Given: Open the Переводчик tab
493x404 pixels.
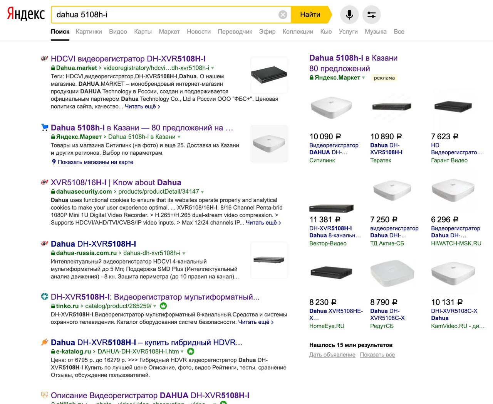Looking at the screenshot, I should tap(235, 32).
